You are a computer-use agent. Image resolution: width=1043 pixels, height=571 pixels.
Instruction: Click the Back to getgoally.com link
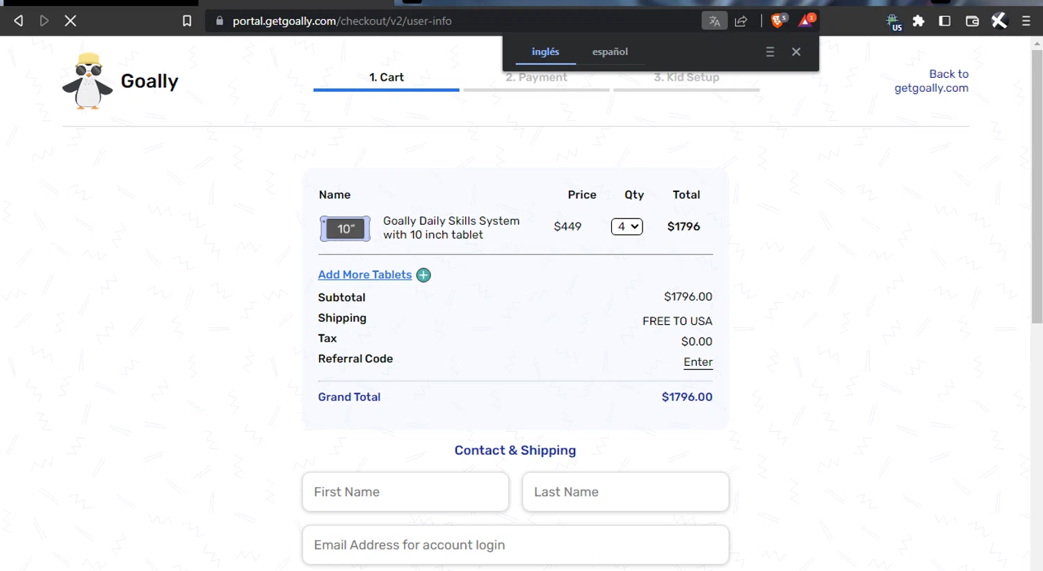coord(931,81)
